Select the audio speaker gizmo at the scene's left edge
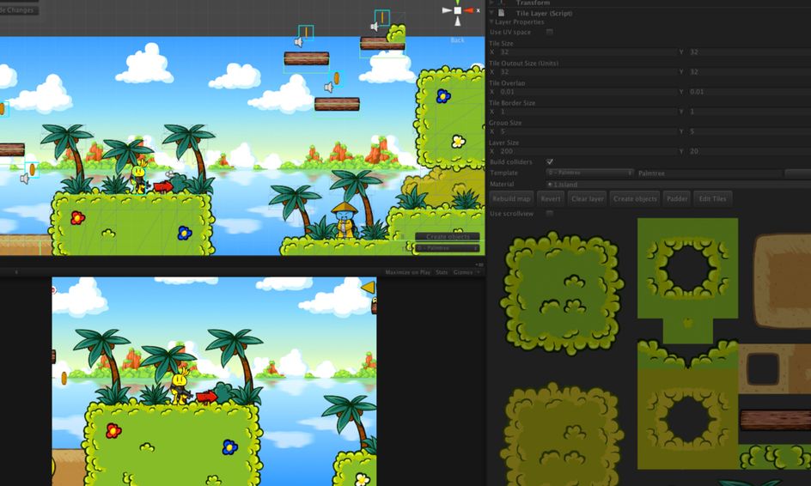 24,179
